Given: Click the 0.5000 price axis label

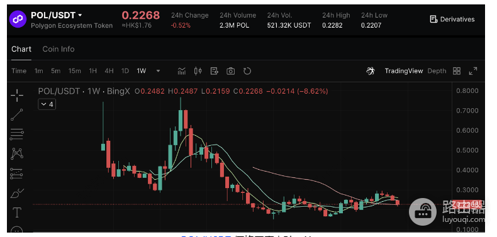Looking at the screenshot, I should tap(467, 150).
